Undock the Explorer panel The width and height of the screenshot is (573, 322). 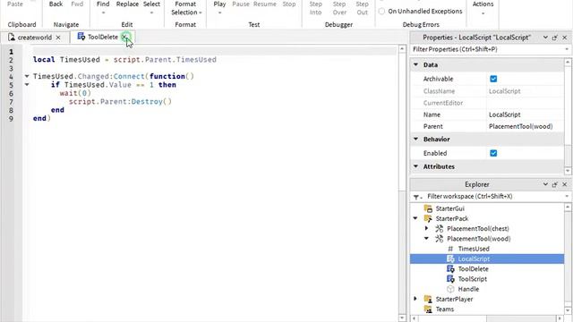555,184
